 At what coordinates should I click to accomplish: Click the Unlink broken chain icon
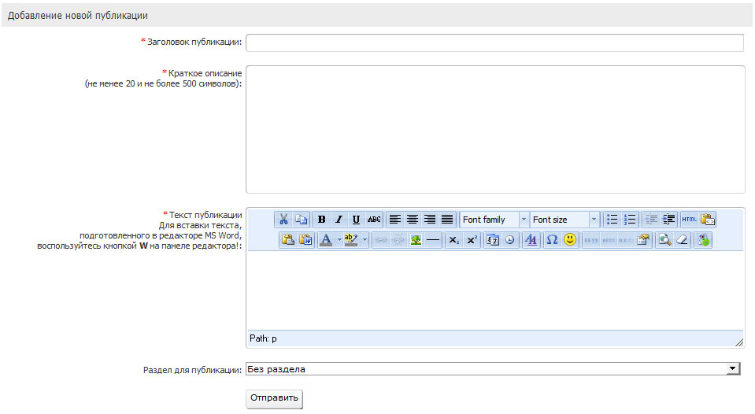398,240
